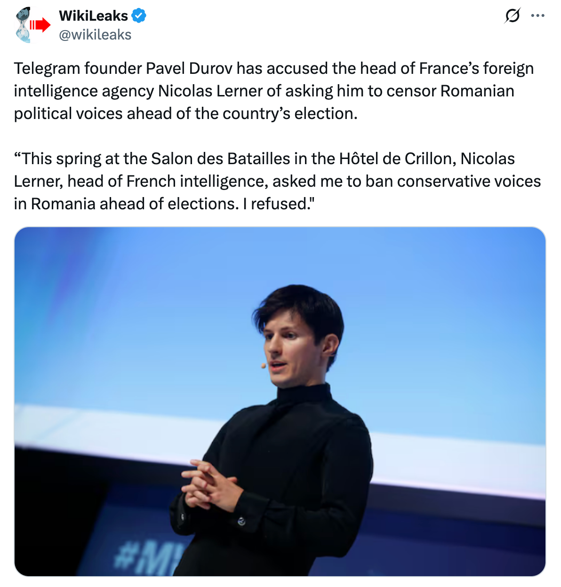Open Grok explain-this-post icon
This screenshot has width=561, height=587.
coord(513,16)
